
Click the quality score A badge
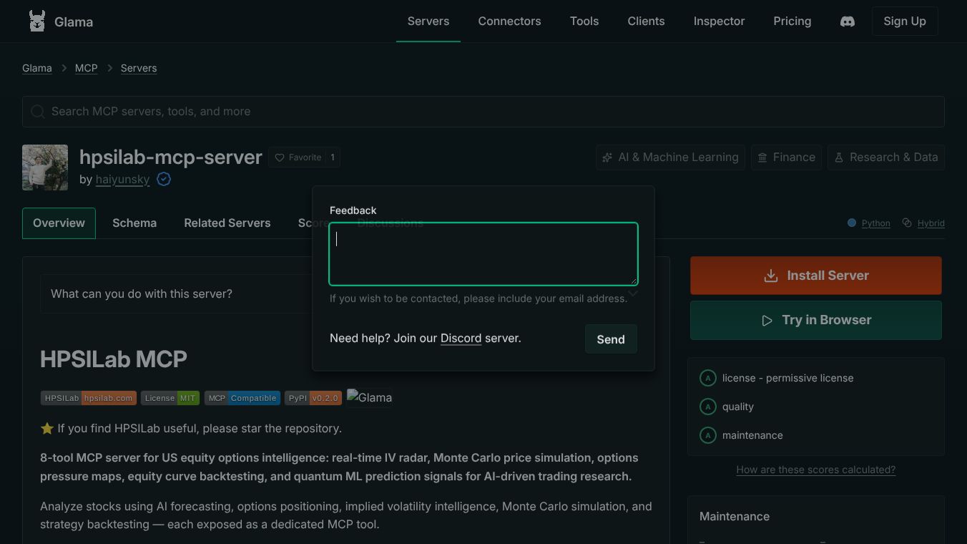click(708, 407)
